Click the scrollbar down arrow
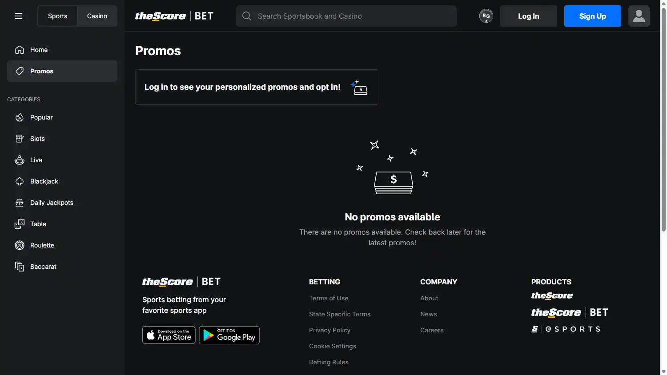The width and height of the screenshot is (667, 375). click(663, 371)
